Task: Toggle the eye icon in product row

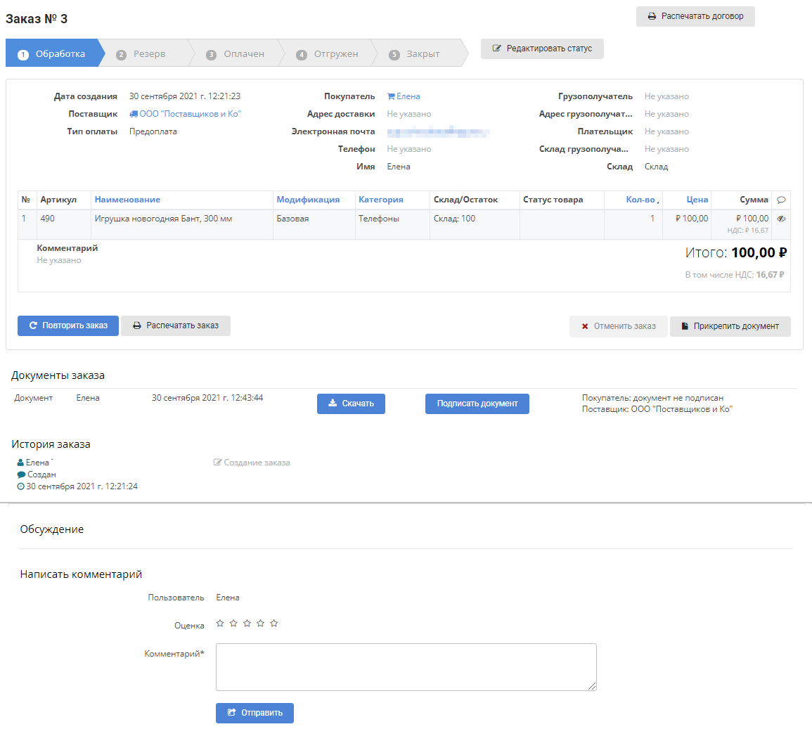Action: point(781,219)
